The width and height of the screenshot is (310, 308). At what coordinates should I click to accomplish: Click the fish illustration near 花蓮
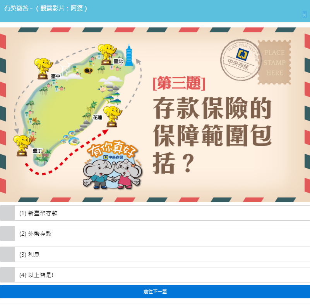(112, 98)
